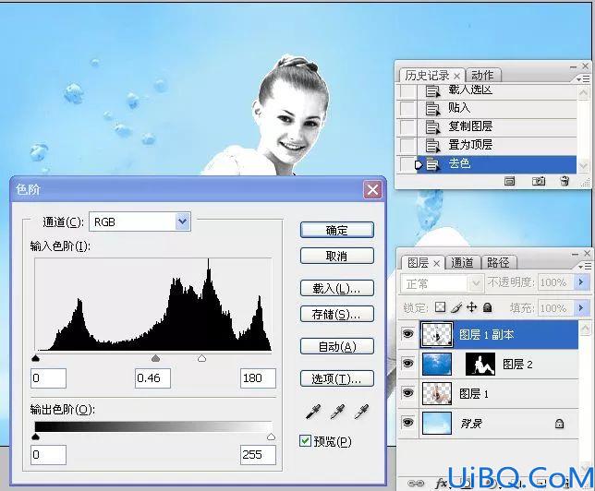Hide the 图层 1 副本 layer
This screenshot has height=491, width=595.
[x=408, y=334]
